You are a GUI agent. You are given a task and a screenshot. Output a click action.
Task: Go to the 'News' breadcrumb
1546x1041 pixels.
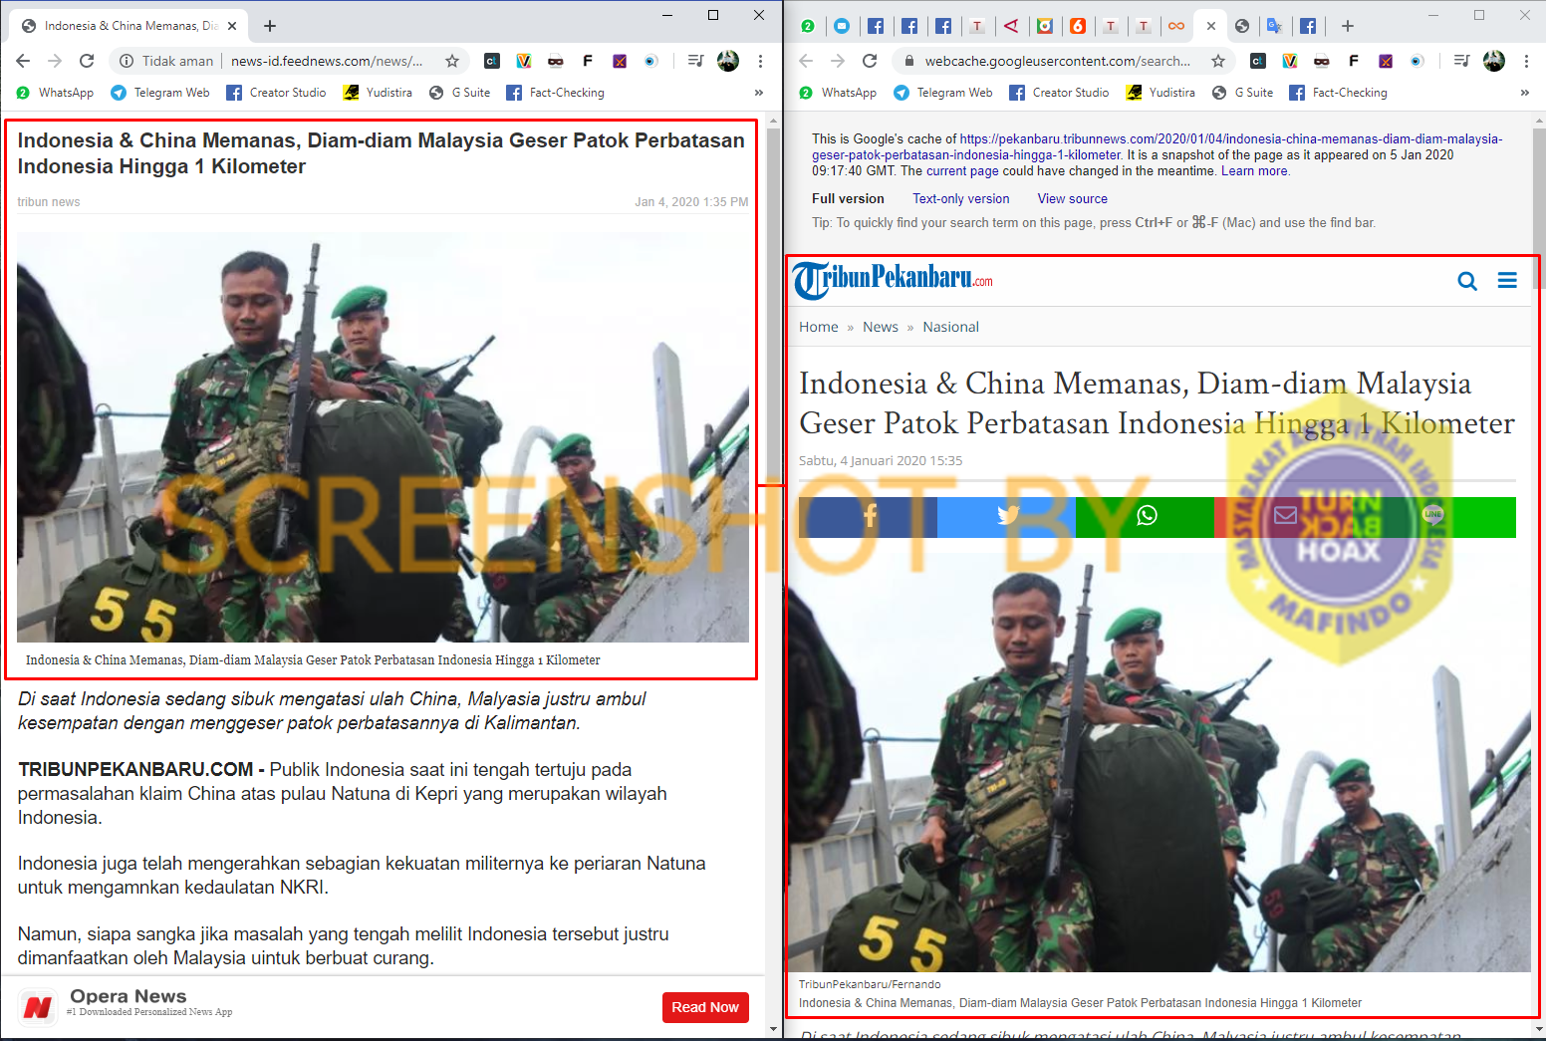pos(881,327)
